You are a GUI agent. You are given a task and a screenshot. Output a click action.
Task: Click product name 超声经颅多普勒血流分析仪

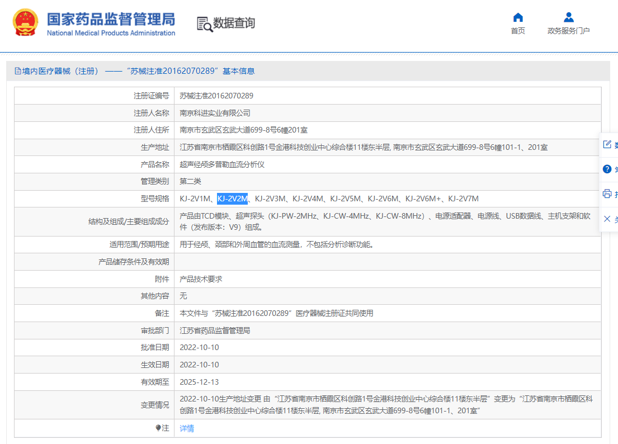pos(222,164)
